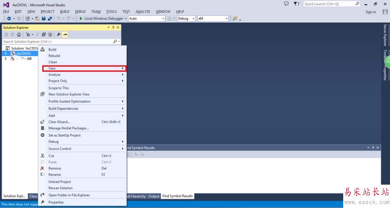Click the Solution Explorer search magnifier icon

(115, 42)
